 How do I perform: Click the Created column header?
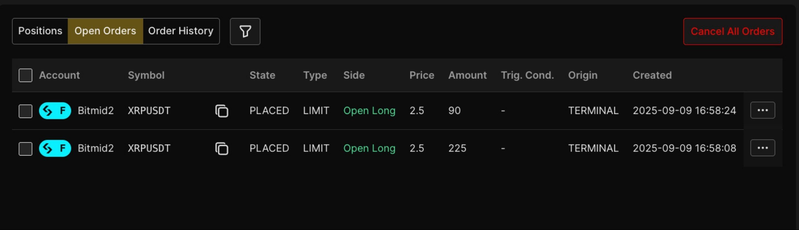[652, 75]
